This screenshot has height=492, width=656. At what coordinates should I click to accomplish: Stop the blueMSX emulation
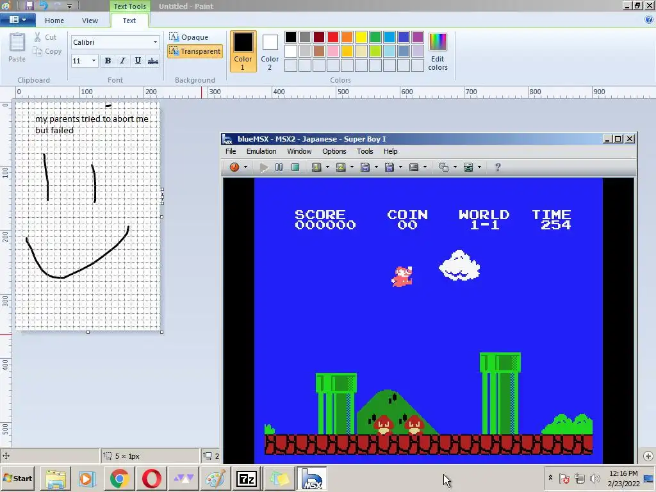click(295, 167)
